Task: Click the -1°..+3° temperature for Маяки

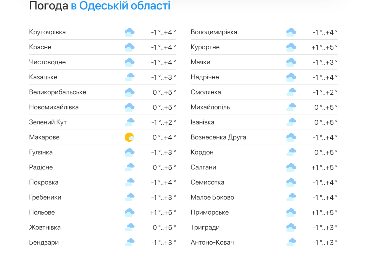Action: click(325, 62)
